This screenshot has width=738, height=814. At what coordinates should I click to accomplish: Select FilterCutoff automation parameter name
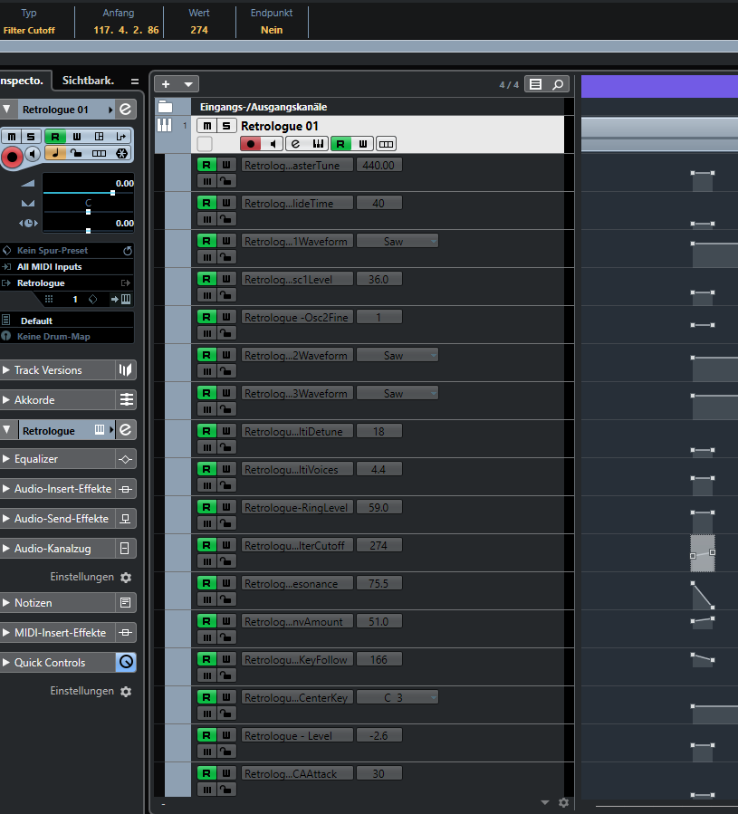tap(297, 545)
